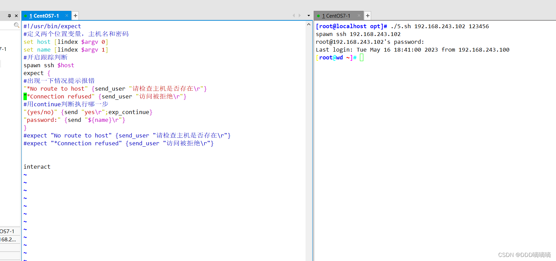
Task: Click the left terminal scrollbar up arrow
Action: pos(309,24)
